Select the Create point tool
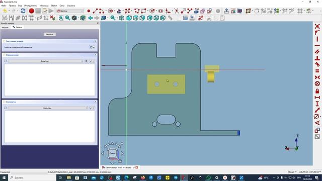Screen dimensions: 322x181 coord(89,11)
